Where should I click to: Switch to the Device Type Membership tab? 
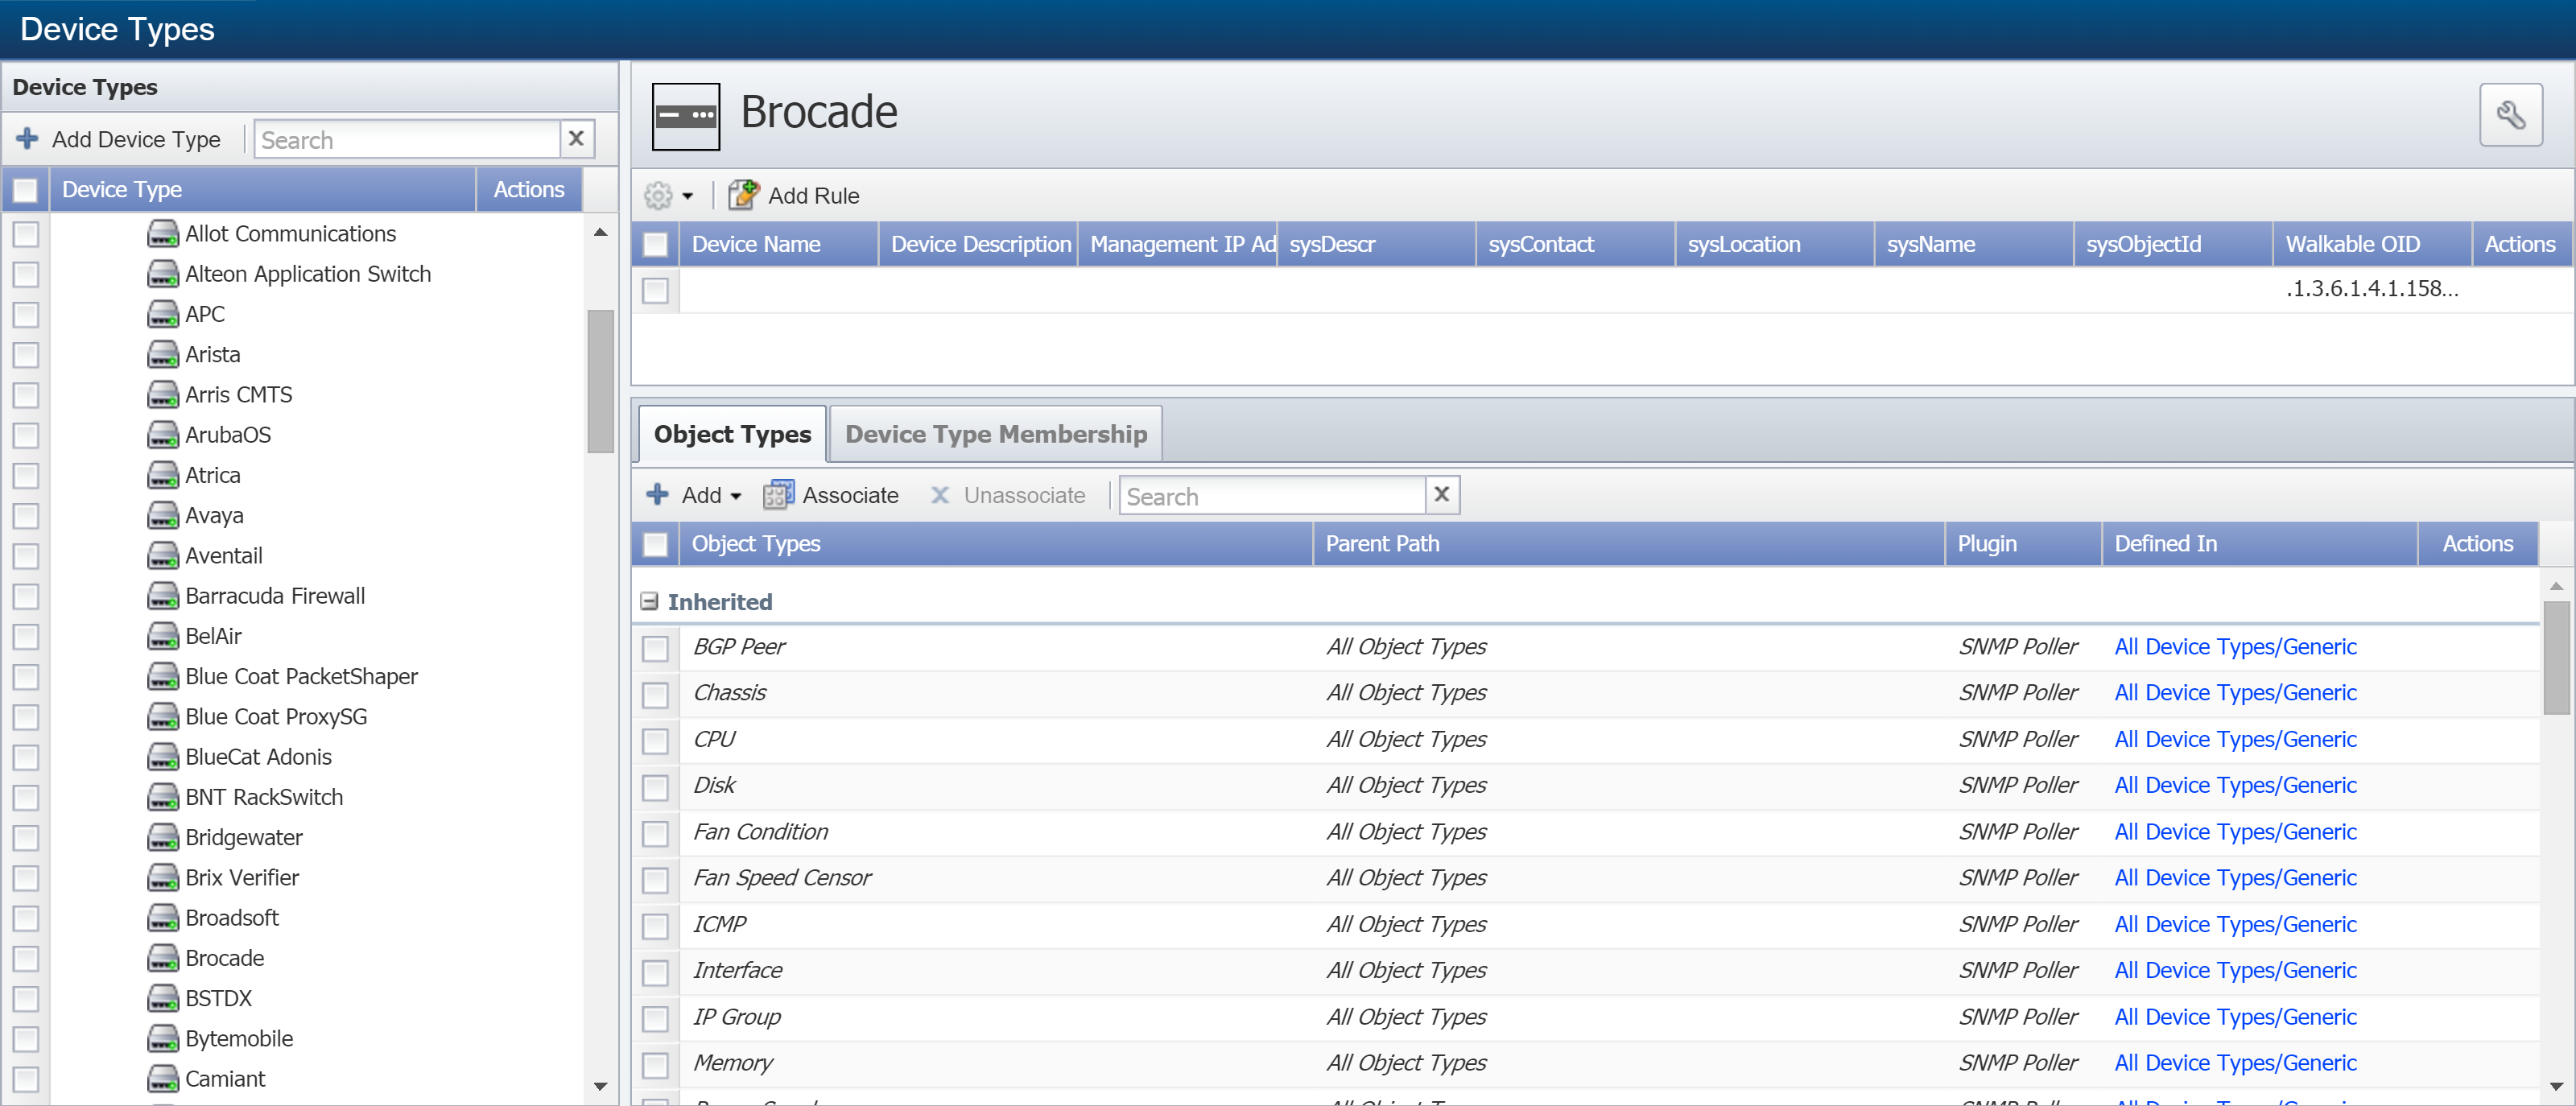(x=996, y=434)
